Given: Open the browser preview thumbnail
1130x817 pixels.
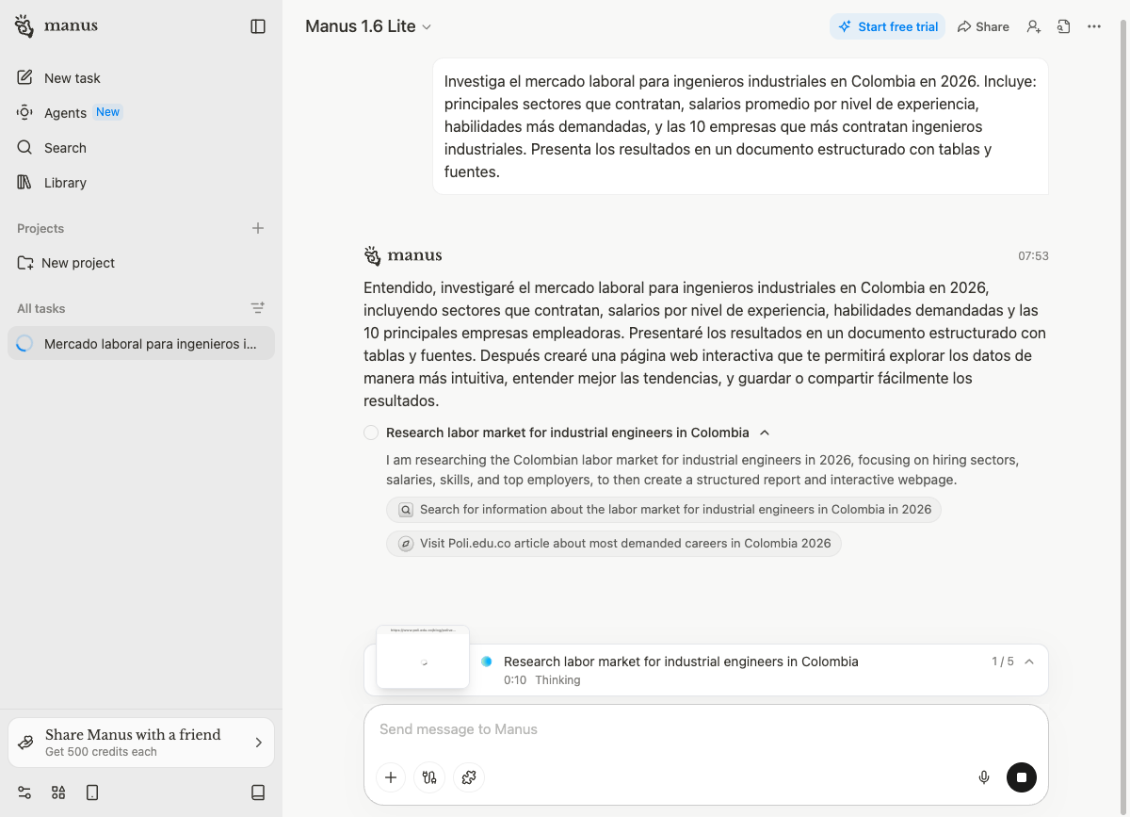Looking at the screenshot, I should click(x=423, y=657).
